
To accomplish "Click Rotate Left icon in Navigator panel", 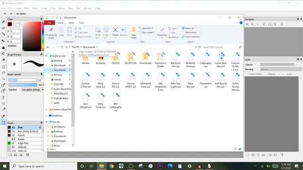I will [264, 25].
